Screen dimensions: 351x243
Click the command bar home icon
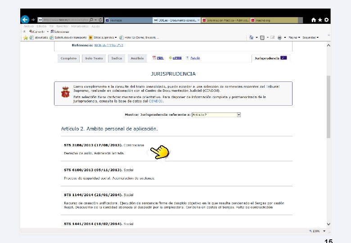pos(252,37)
